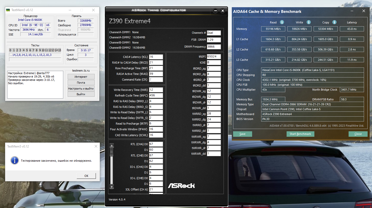372x208 pixels.
Task: Click the green Close button in AIDA64
Action: (358, 134)
